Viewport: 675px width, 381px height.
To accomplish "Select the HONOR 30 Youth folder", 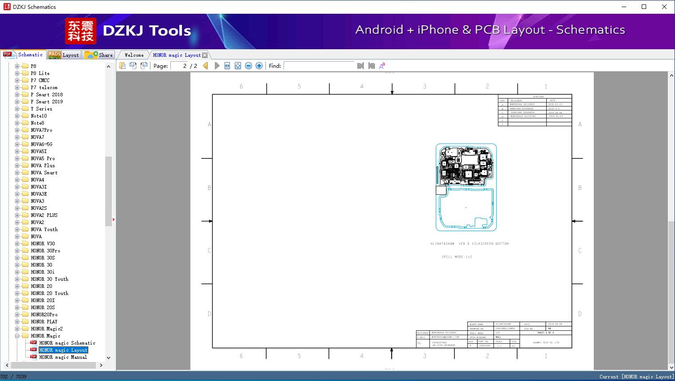I will [x=49, y=279].
